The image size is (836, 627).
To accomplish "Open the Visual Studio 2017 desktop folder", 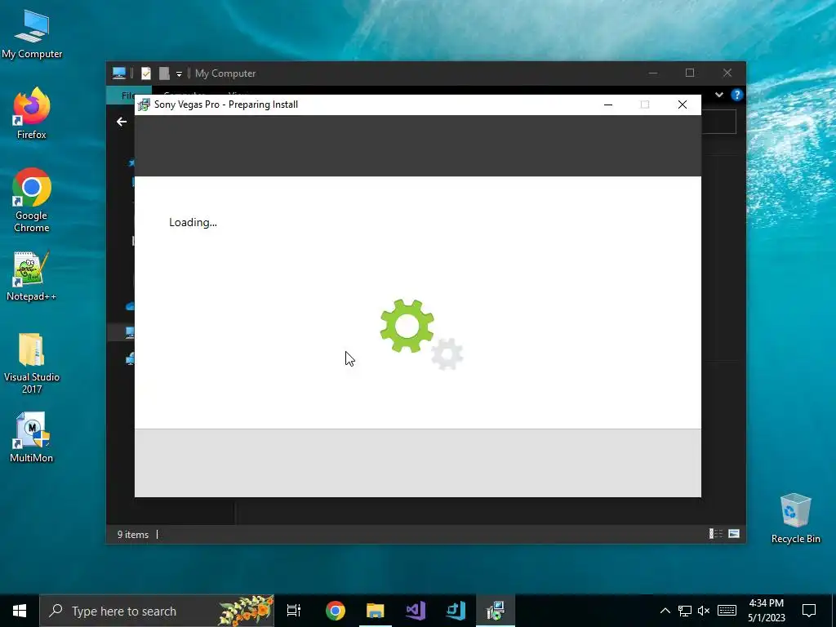I will click(32, 363).
